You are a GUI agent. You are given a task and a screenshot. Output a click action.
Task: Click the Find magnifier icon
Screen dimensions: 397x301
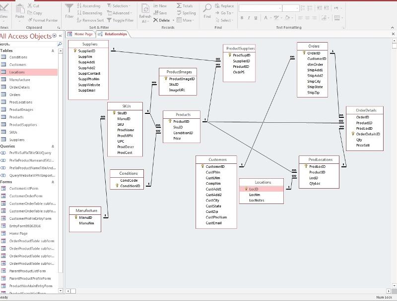[x=207, y=9]
